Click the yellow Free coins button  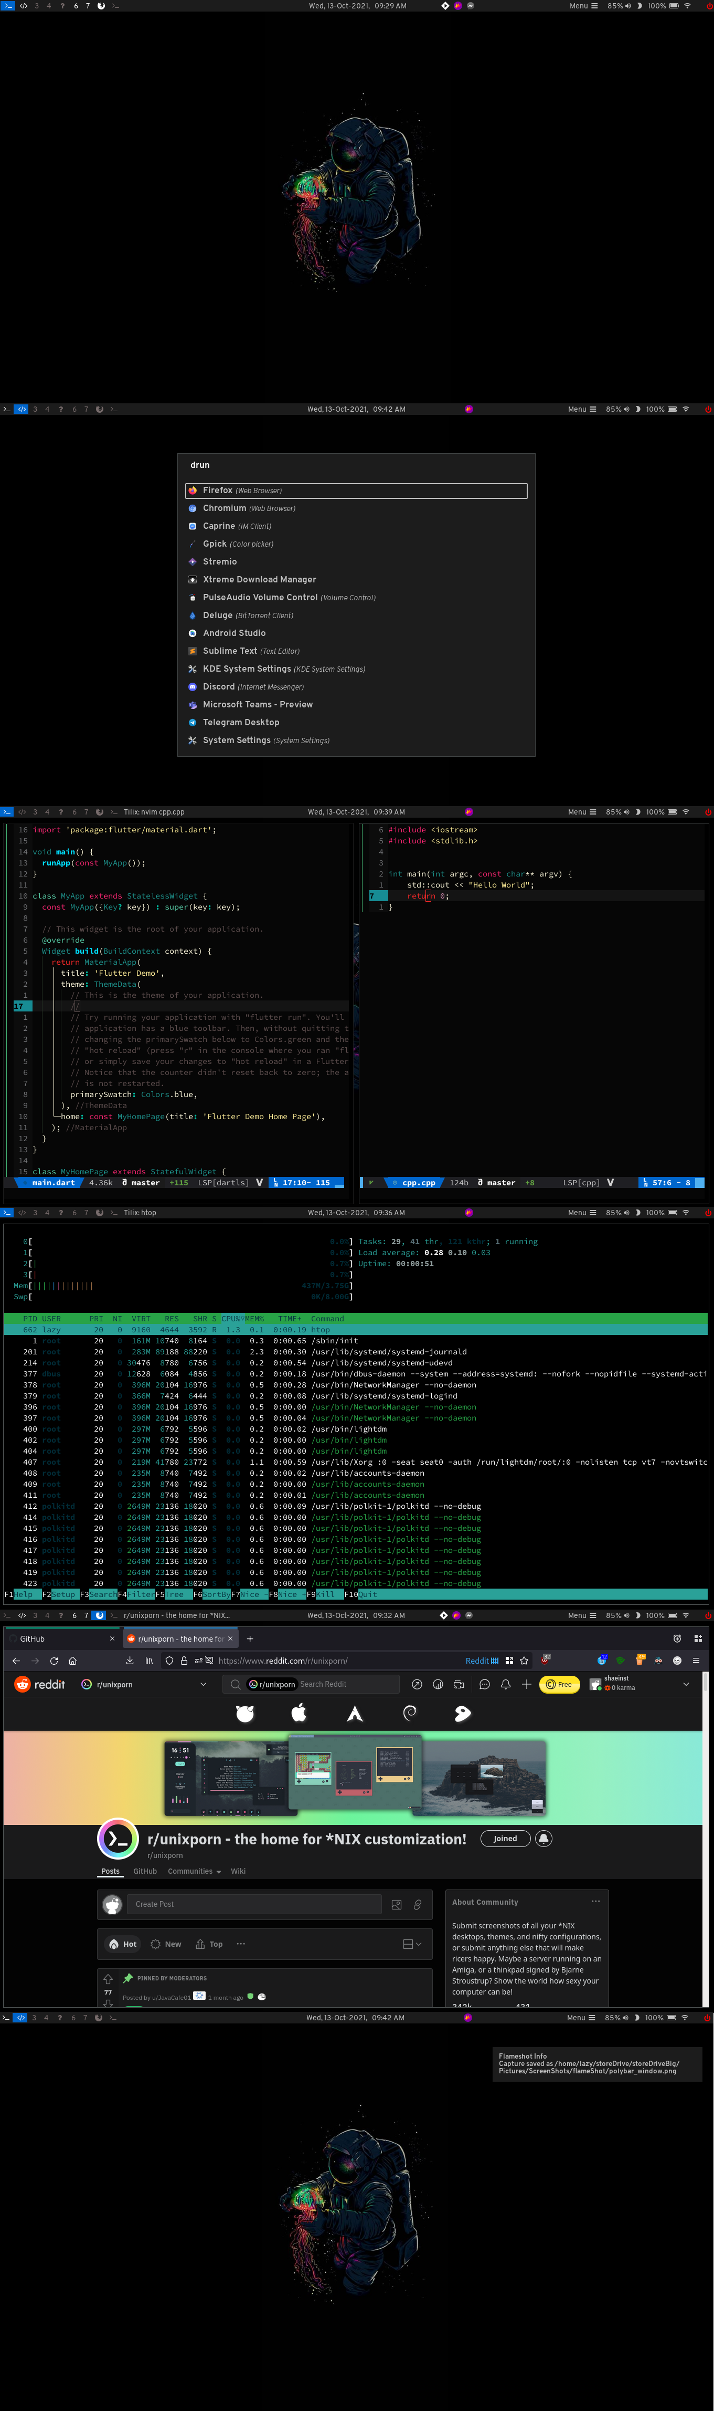point(560,1685)
